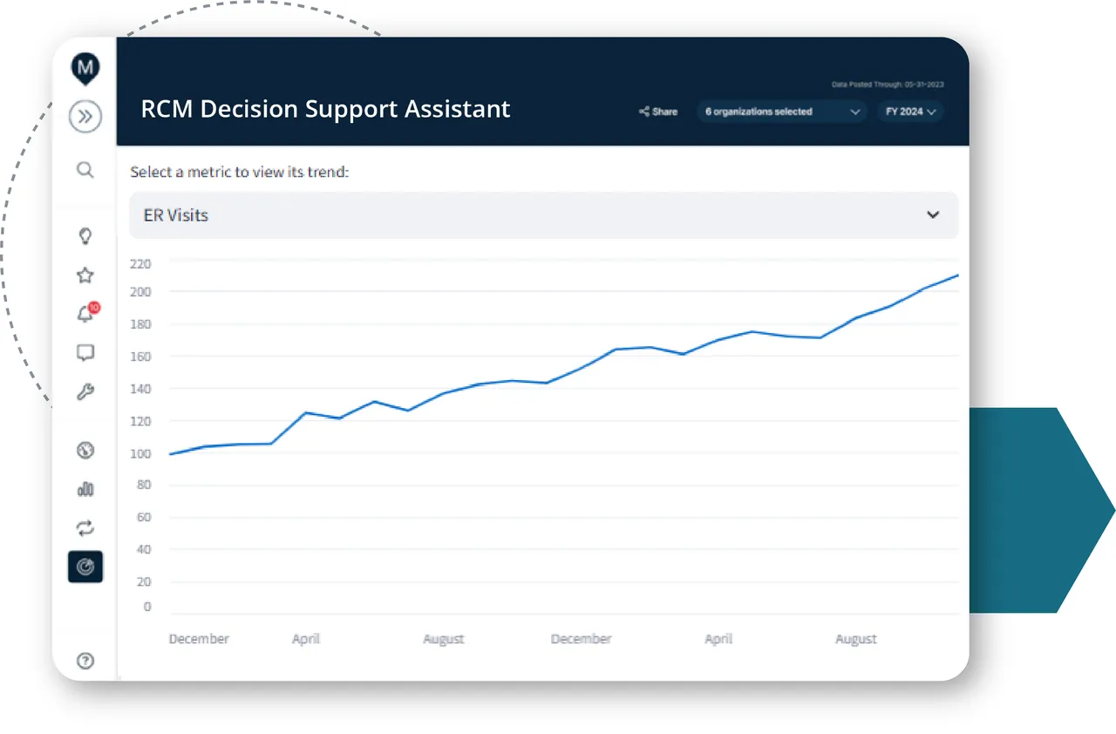1116x734 pixels.
Task: Open the 6 organizations selected dropdown
Action: (781, 112)
